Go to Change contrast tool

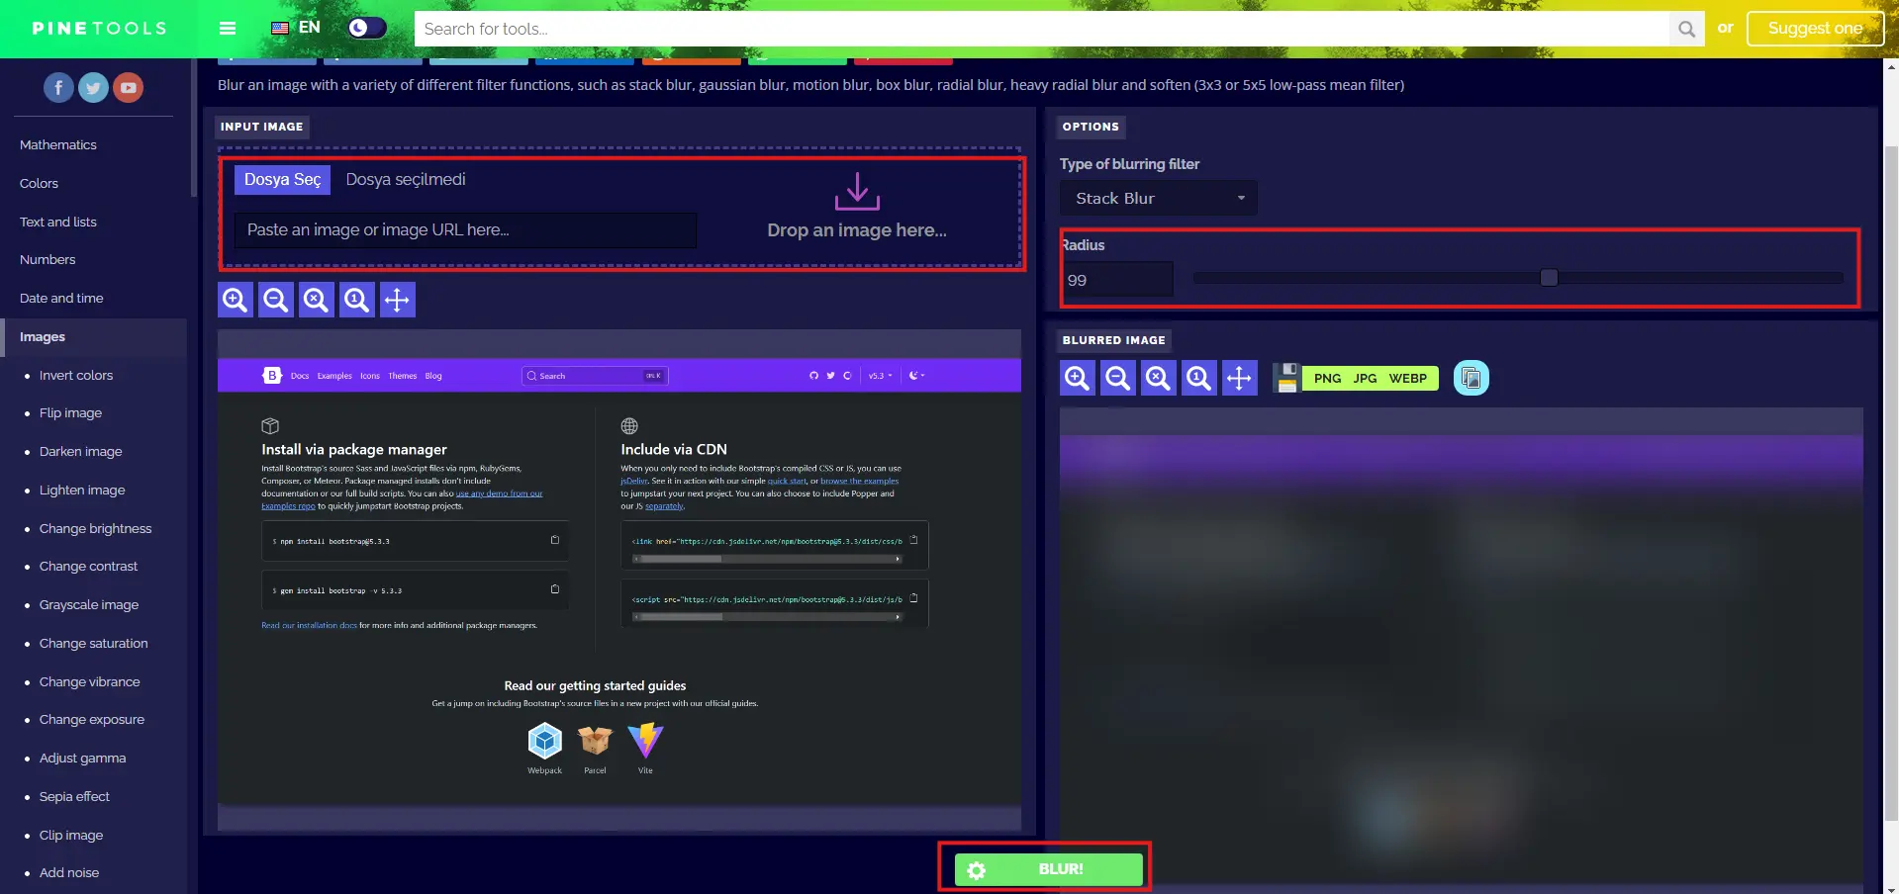(x=88, y=566)
